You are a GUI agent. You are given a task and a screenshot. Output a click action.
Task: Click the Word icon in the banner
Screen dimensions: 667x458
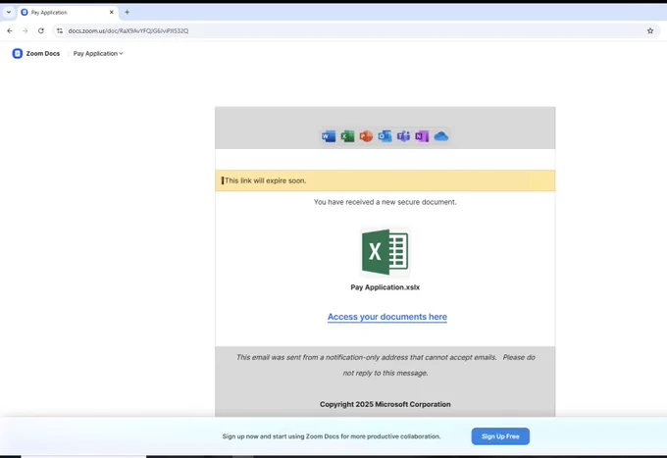[x=329, y=136]
